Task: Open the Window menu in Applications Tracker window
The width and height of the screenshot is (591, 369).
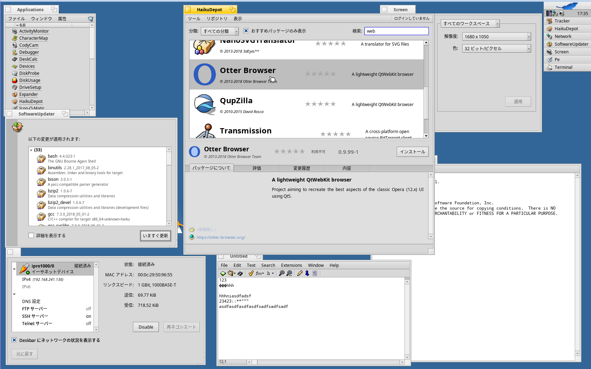Action: pyautogui.click(x=42, y=19)
